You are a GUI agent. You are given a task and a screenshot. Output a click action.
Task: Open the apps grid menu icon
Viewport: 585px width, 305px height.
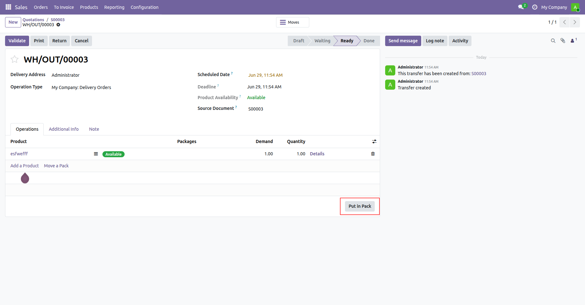pyautogui.click(x=8, y=7)
